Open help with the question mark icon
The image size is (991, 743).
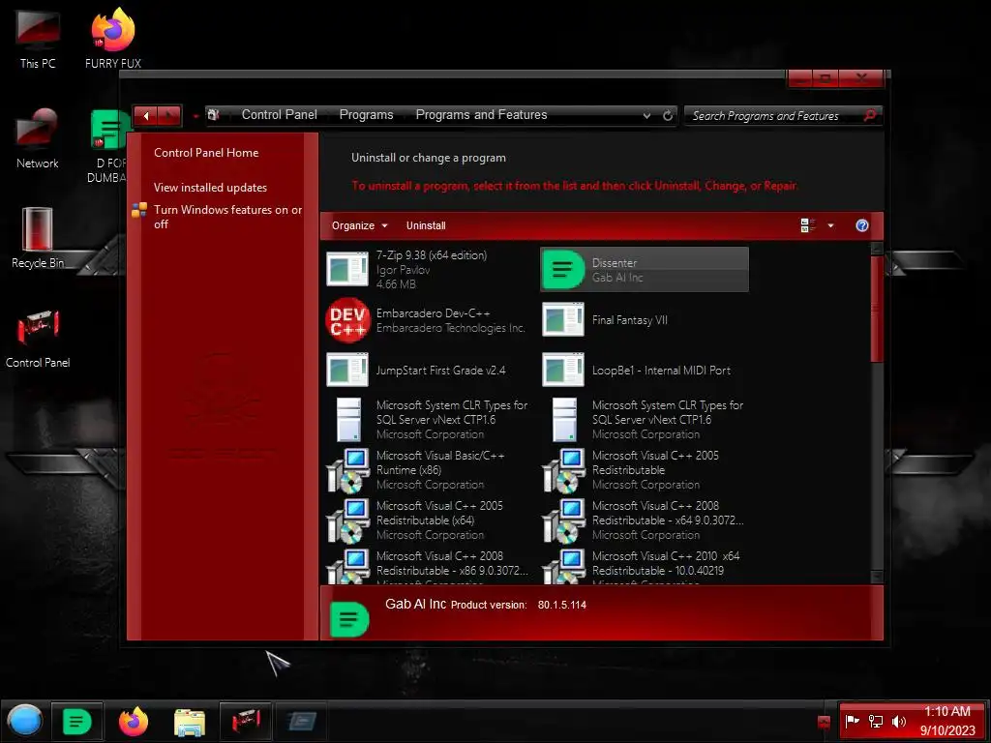coord(862,225)
